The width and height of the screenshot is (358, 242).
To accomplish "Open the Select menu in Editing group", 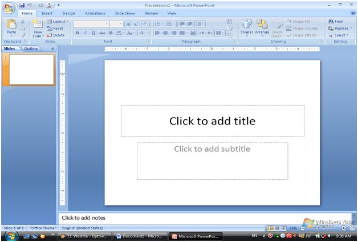I will point(339,35).
